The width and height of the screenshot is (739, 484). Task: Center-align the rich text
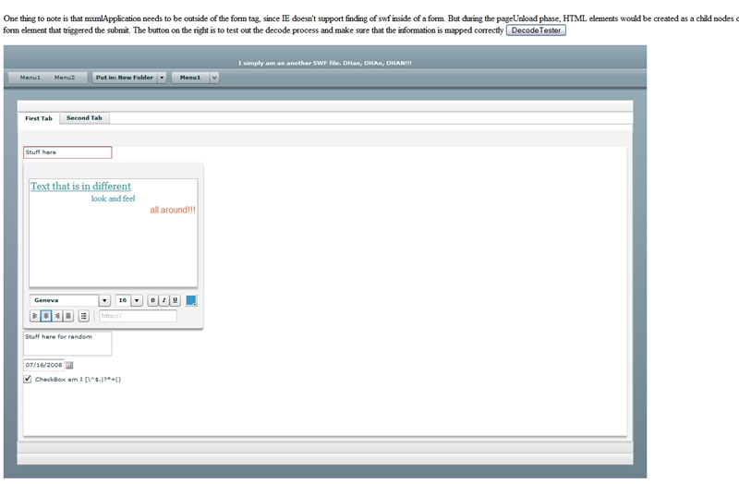pos(45,316)
